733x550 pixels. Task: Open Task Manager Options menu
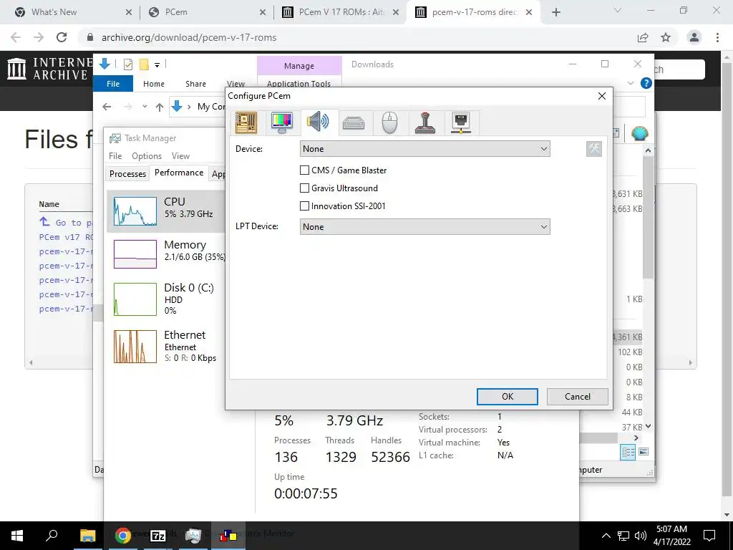coord(146,155)
